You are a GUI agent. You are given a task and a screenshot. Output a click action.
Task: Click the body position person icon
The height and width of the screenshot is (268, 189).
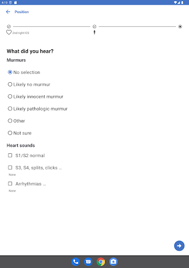coord(94,32)
